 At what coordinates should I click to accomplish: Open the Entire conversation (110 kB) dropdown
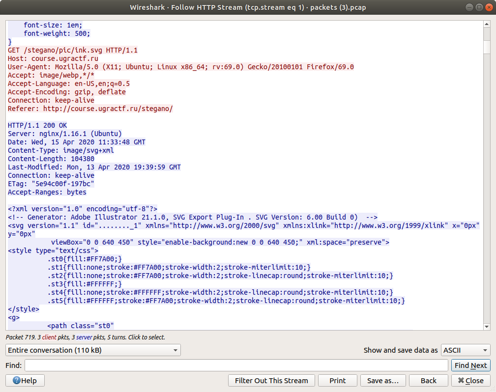pyautogui.click(x=93, y=350)
